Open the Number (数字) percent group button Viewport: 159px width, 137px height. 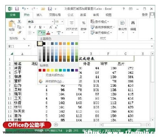(x=84, y=26)
